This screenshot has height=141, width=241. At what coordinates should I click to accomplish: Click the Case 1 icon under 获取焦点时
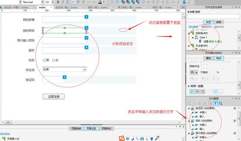[196, 37]
